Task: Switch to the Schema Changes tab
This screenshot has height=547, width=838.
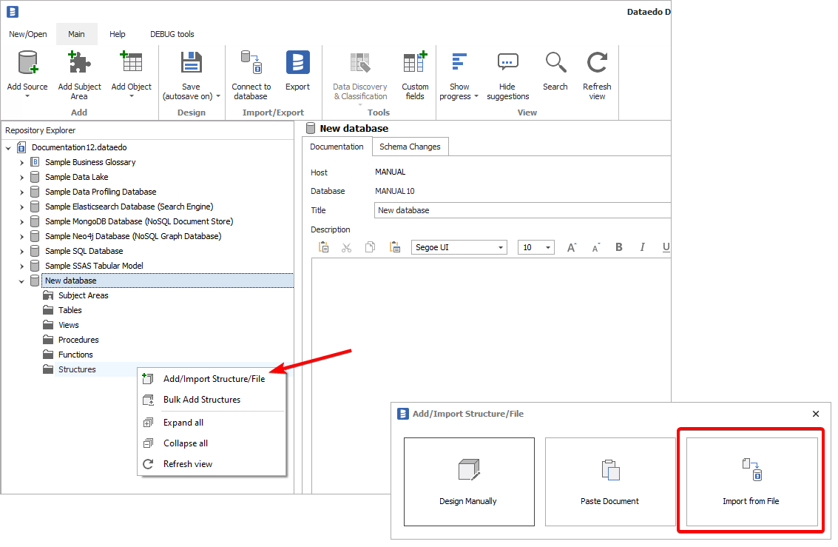Action: (x=410, y=147)
